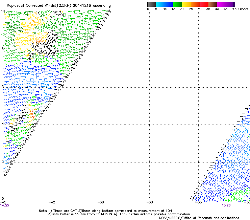The height and width of the screenshot is (220, 250).
Task: Click the gray 0-5 knots color swatch
Action: pyautogui.click(x=151, y=4)
